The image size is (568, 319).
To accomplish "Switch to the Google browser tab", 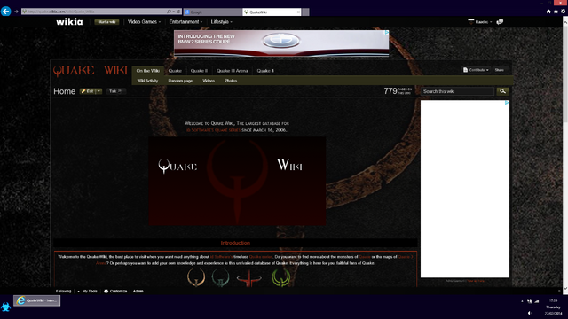I will click(x=213, y=12).
